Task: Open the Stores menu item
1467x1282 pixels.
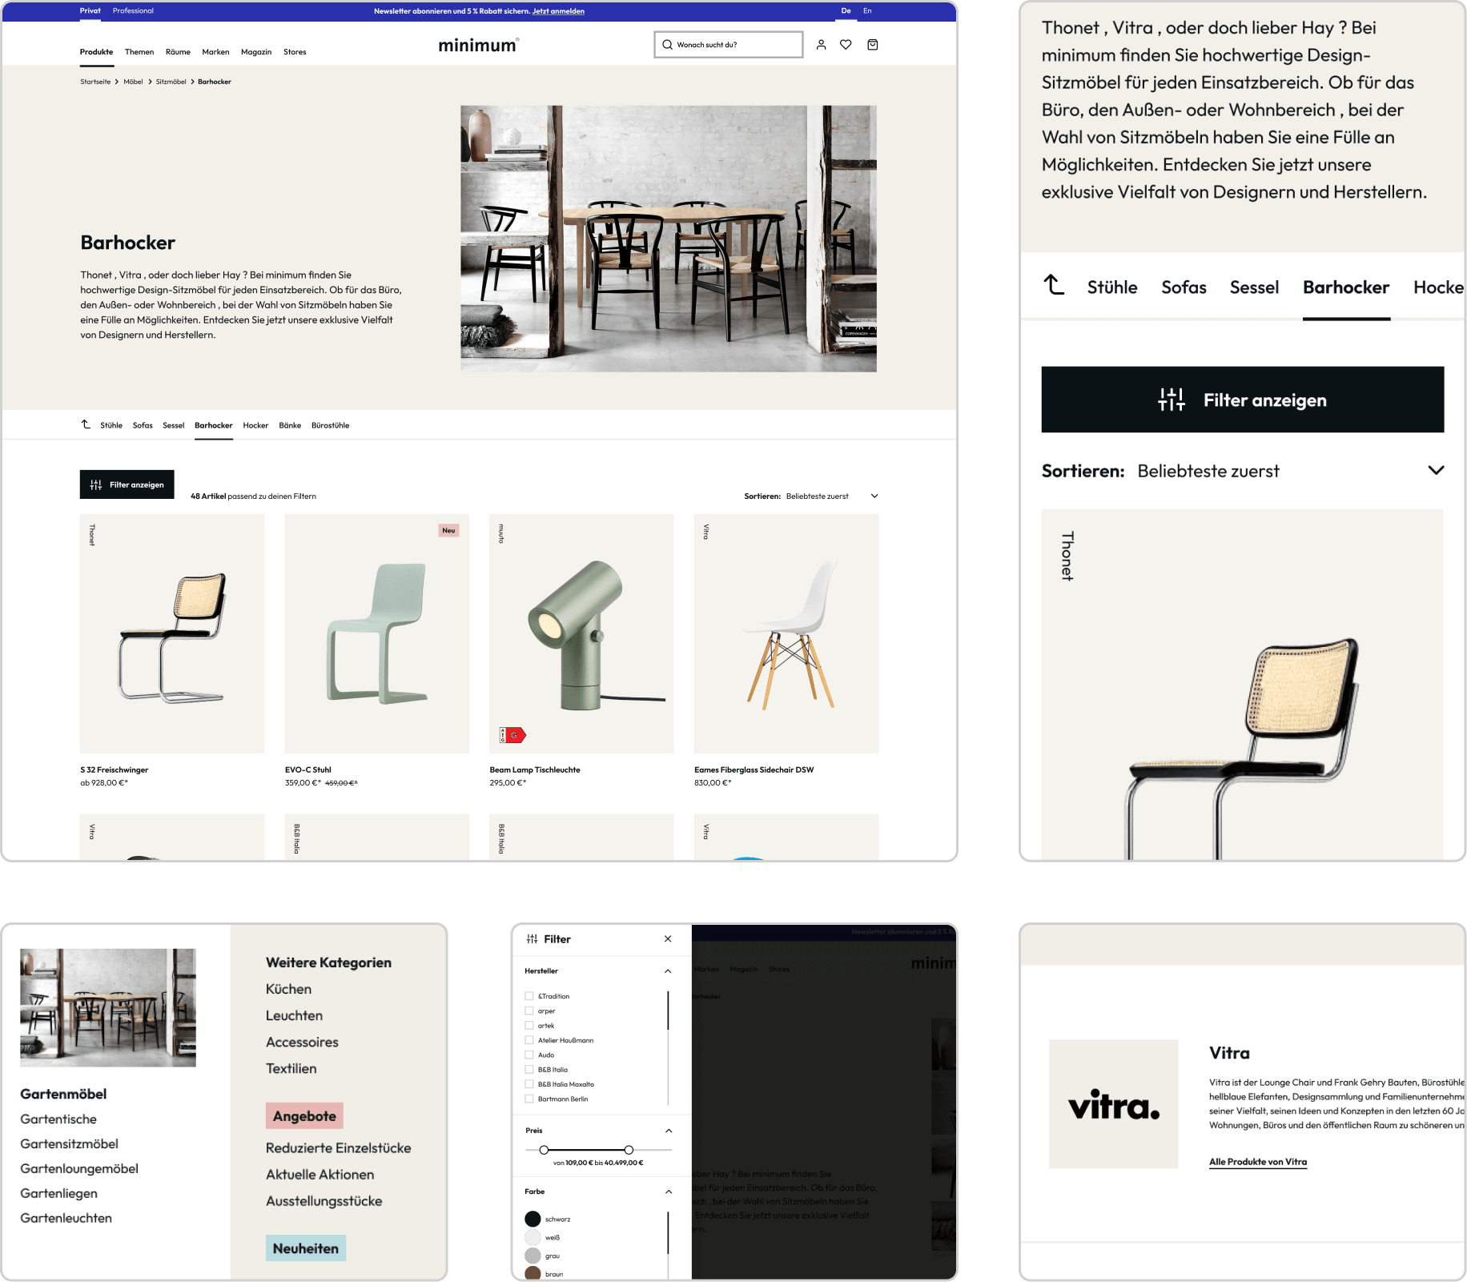Action: (x=295, y=52)
